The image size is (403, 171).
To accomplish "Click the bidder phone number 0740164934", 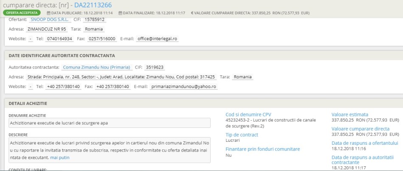I will [x=59, y=39].
